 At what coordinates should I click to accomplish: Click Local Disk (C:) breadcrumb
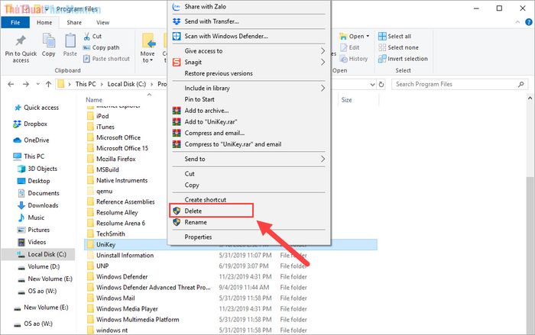click(127, 84)
